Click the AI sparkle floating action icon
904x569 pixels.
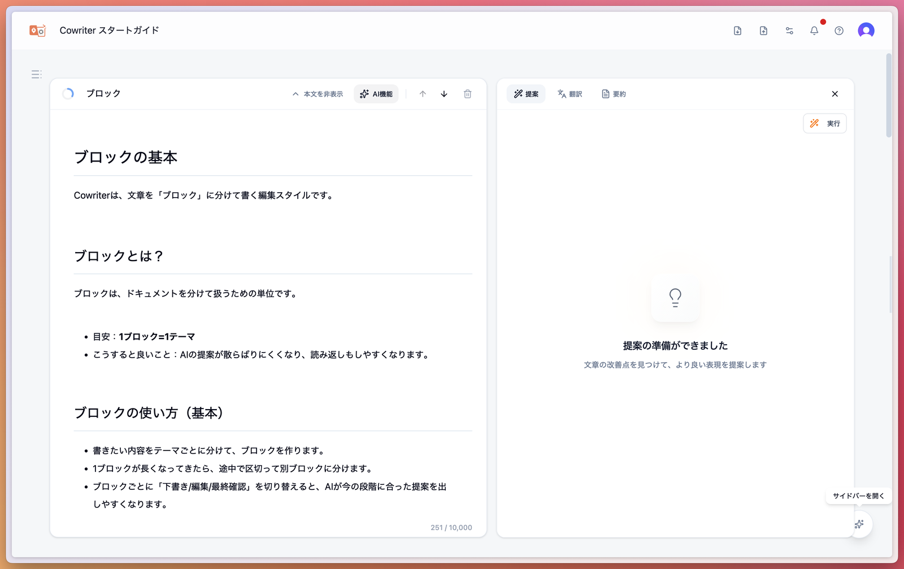pyautogui.click(x=859, y=524)
